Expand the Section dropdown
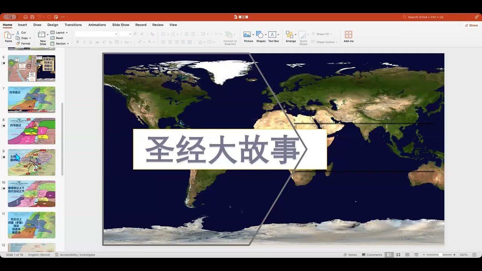Screen dimensions: 482x271 pos(60,43)
